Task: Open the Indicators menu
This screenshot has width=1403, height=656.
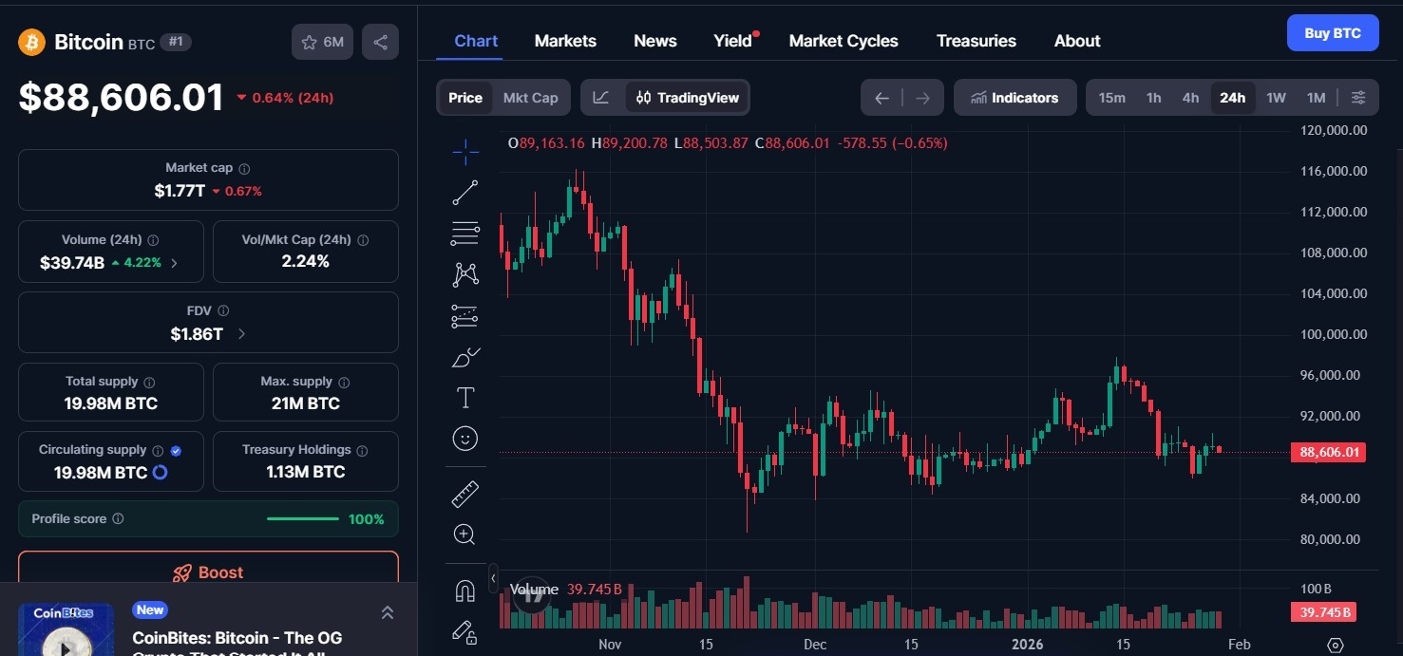Action: click(1014, 98)
